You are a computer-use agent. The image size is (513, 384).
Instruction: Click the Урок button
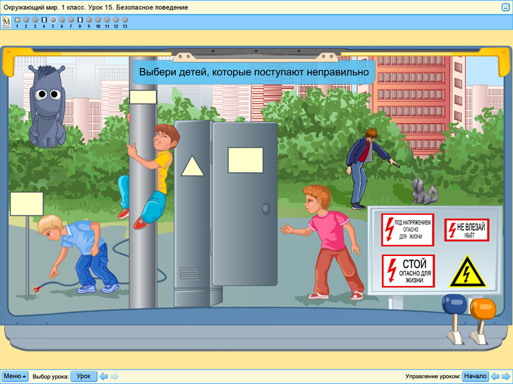click(83, 376)
